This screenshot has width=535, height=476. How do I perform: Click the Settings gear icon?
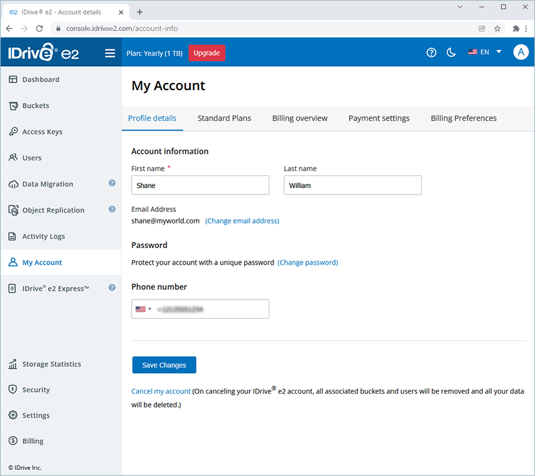(x=13, y=415)
